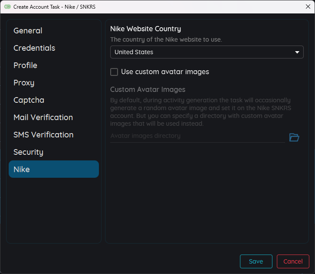The width and height of the screenshot is (315, 274).
Task: Browse for avatar images directory folder icon
Action: [294, 137]
